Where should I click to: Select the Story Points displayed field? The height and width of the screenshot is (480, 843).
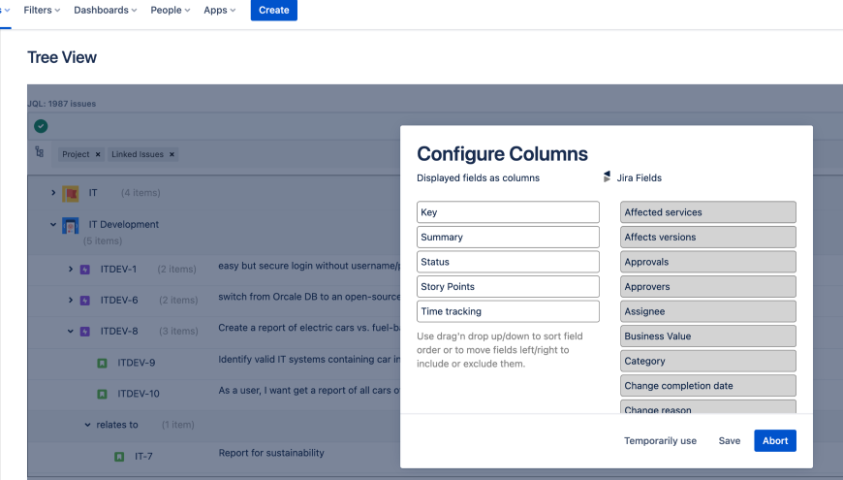508,286
